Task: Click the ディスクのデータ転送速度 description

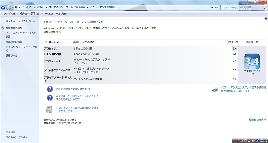Action: click(88, 79)
